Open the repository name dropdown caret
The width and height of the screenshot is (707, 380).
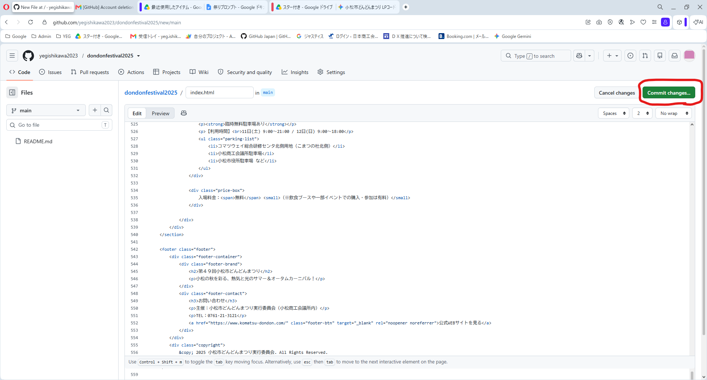[138, 56]
